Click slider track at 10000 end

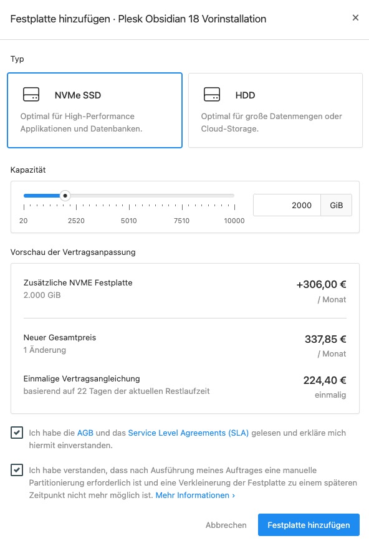click(234, 196)
